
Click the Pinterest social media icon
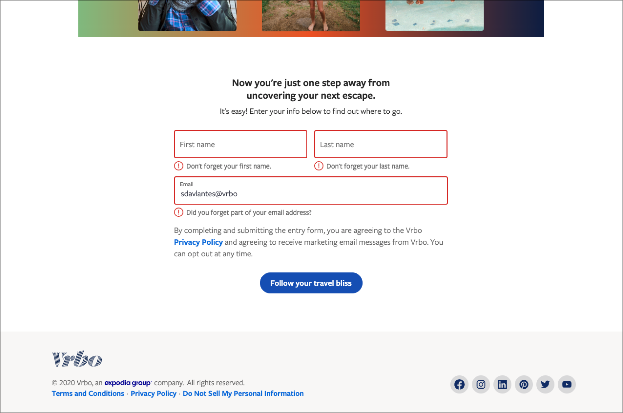(x=523, y=383)
